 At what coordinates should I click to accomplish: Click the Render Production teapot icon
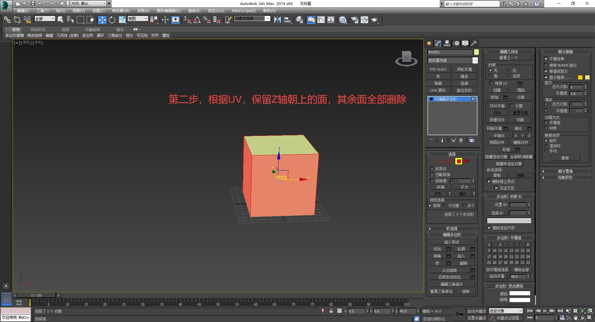375,20
